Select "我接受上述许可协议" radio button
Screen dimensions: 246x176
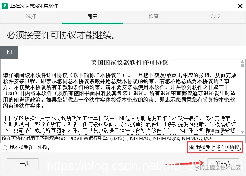click(x=191, y=148)
